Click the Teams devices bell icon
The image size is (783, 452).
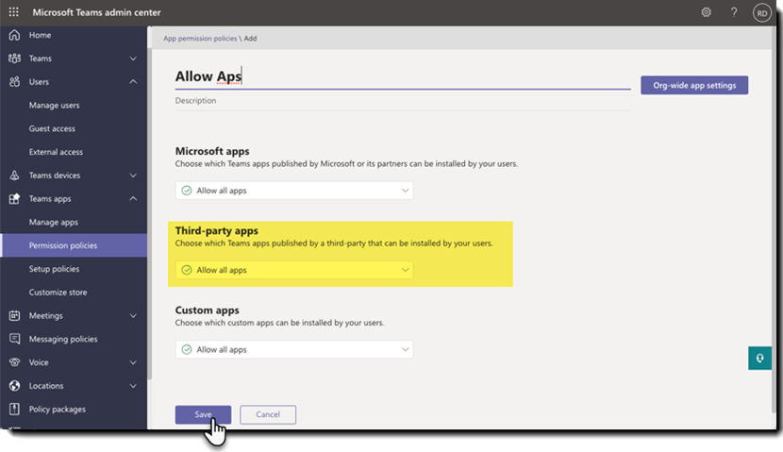pyautogui.click(x=14, y=176)
